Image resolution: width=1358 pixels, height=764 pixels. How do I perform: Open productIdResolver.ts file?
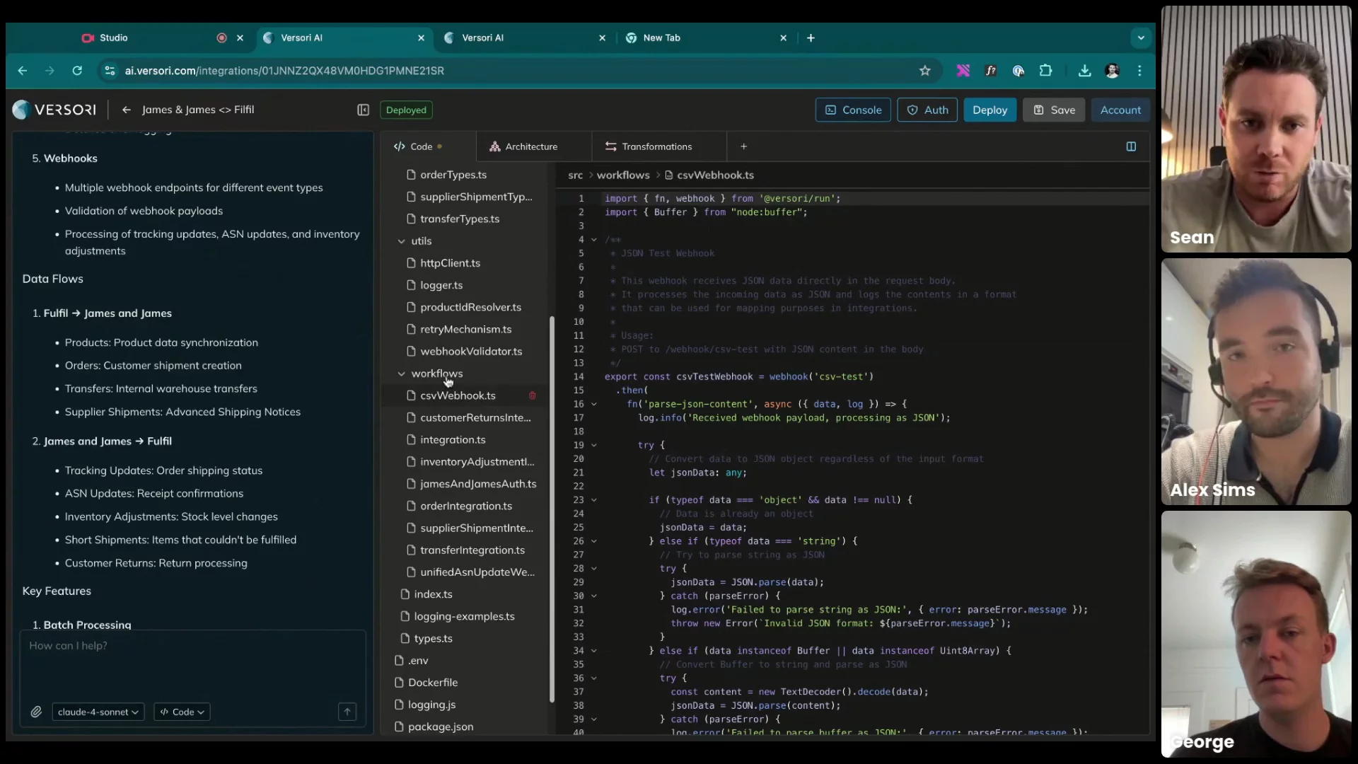tap(470, 307)
